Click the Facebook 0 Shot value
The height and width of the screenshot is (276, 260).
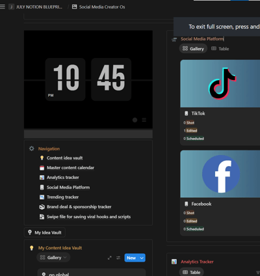tap(189, 213)
